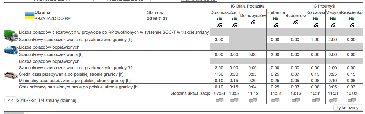Click the green truck icon

pyautogui.click(x=11, y=36)
